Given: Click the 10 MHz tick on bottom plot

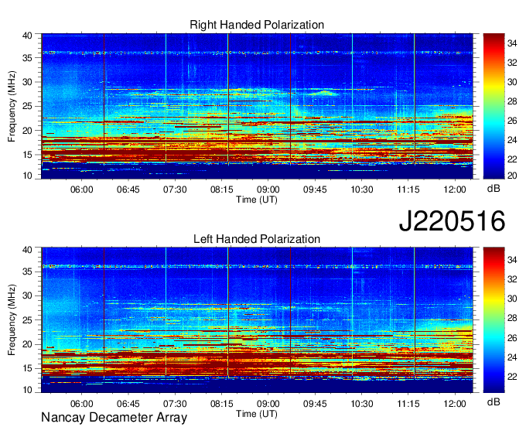Looking at the screenshot, I should (28, 390).
